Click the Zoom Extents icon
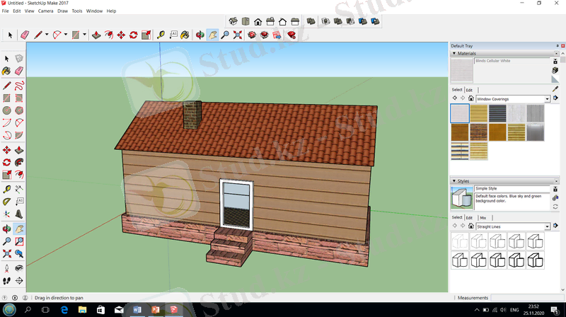 click(x=238, y=34)
